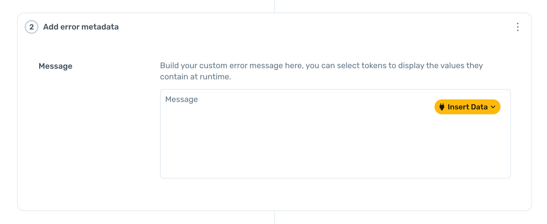Click the 'Insert Data' label text

(468, 107)
